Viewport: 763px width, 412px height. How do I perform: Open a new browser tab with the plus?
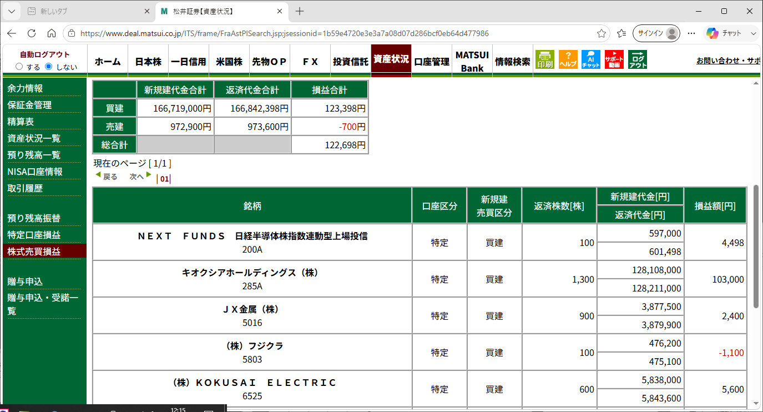(x=300, y=11)
